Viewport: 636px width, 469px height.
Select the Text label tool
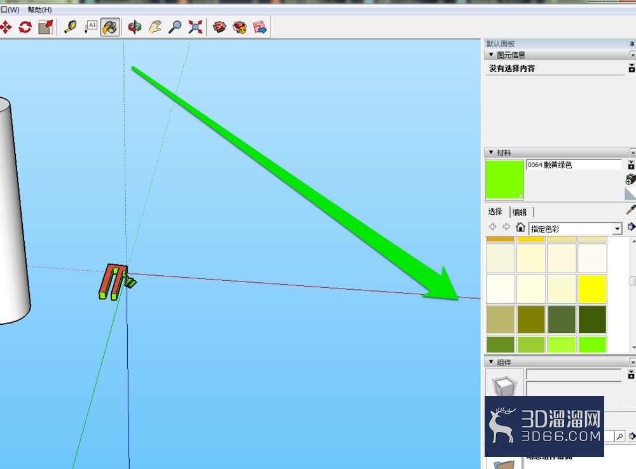pos(90,27)
